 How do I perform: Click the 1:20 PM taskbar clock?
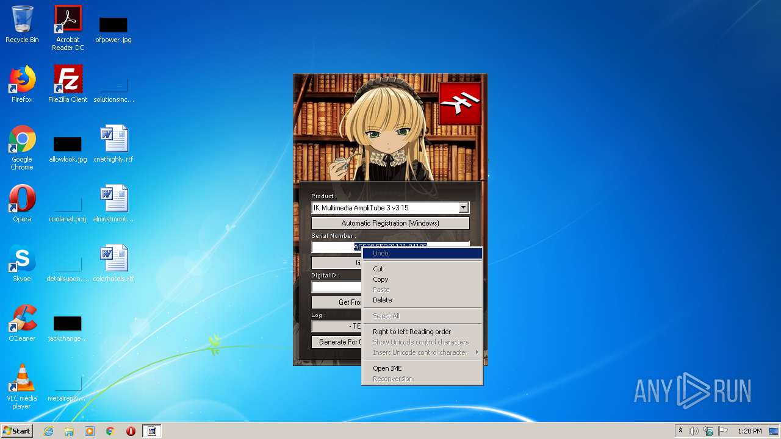[x=749, y=431]
